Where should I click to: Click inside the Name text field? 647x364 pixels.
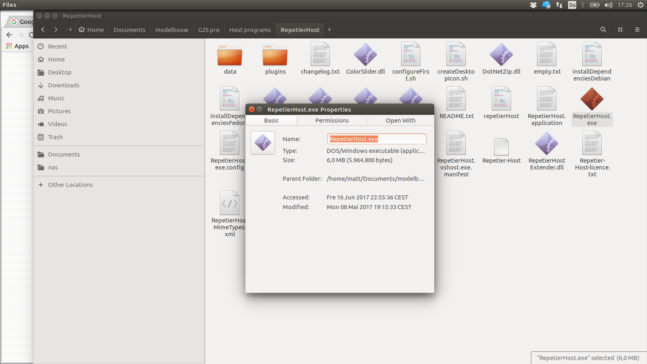click(376, 139)
